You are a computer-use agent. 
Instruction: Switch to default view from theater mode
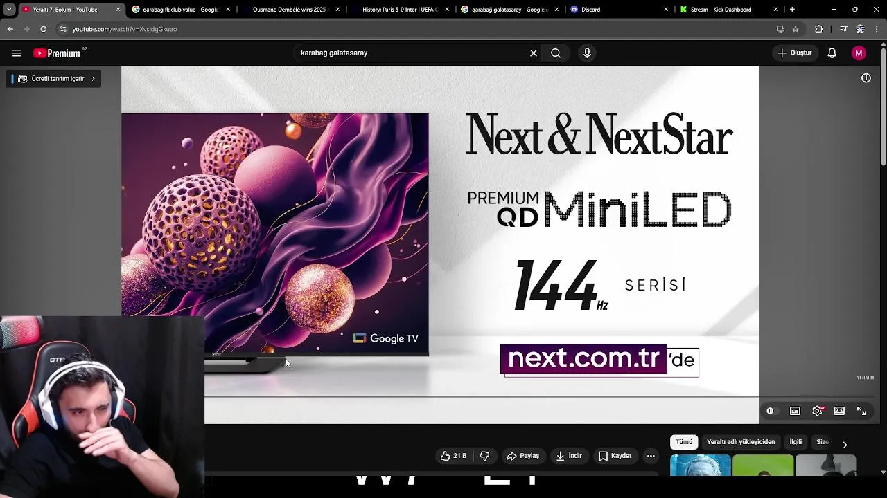[839, 411]
